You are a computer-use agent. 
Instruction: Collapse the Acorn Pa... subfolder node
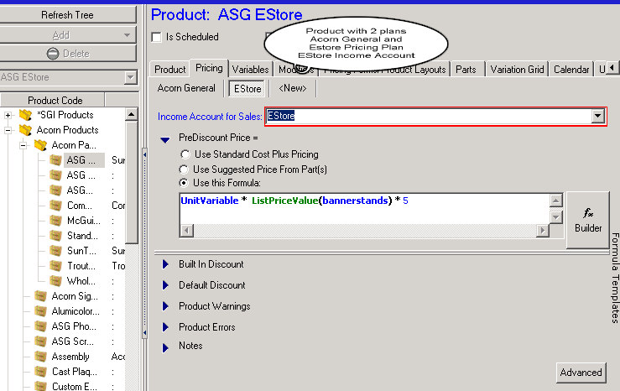pyautogui.click(x=23, y=145)
